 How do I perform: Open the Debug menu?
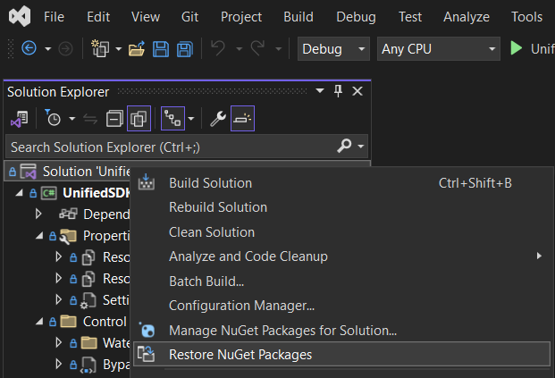(x=356, y=17)
